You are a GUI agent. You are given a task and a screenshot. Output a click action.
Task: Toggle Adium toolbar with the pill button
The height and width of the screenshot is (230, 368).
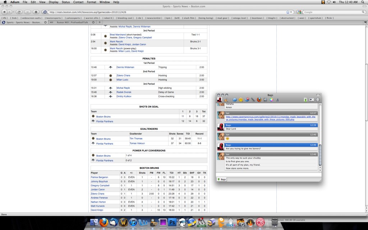318,95
